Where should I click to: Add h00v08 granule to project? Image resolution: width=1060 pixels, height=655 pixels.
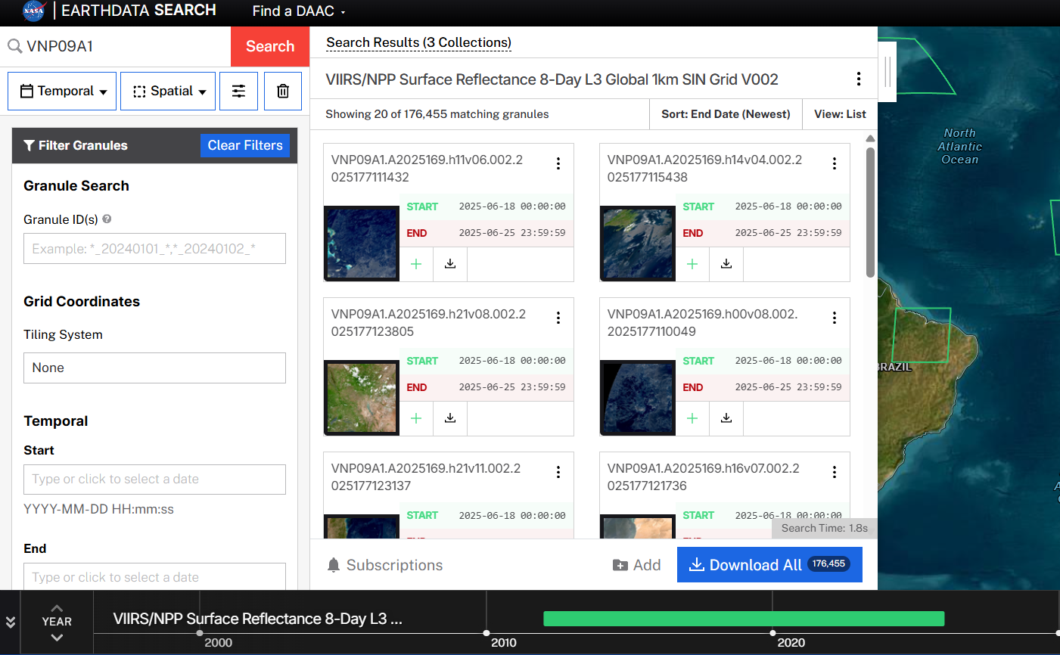(692, 418)
